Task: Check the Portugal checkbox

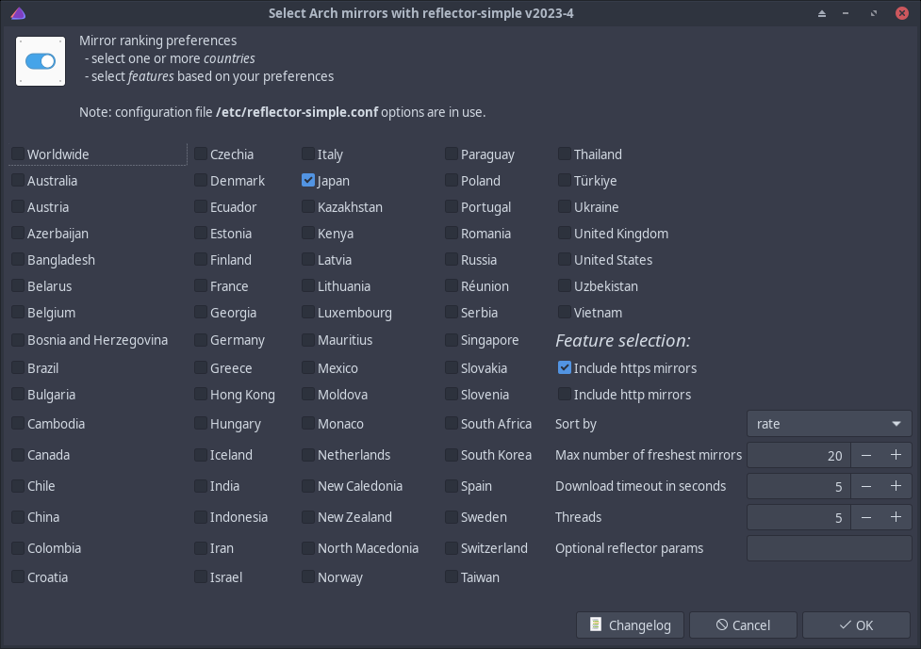Action: tap(452, 206)
